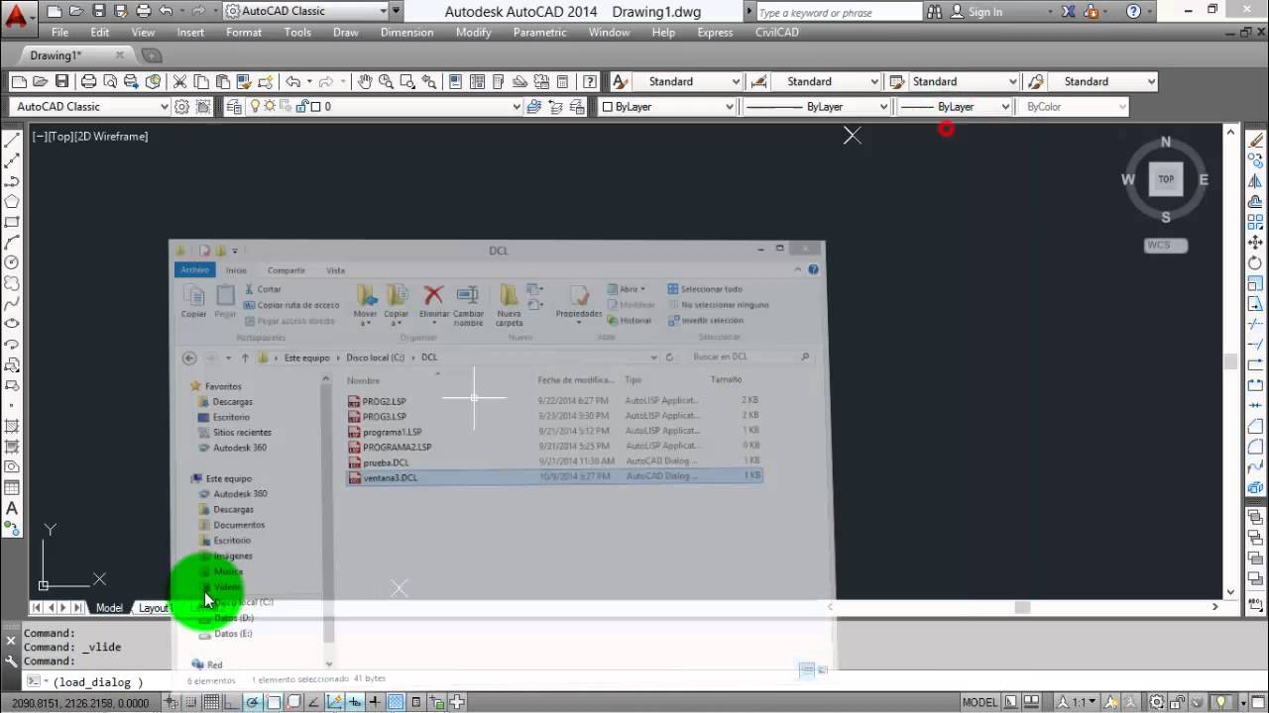The image size is (1269, 713).
Task: Select the file ventana3.DCL in Explorer
Action: pyautogui.click(x=553, y=477)
